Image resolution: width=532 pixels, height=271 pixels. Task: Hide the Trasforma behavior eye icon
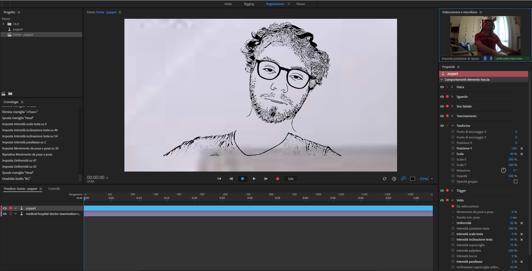[442, 126]
